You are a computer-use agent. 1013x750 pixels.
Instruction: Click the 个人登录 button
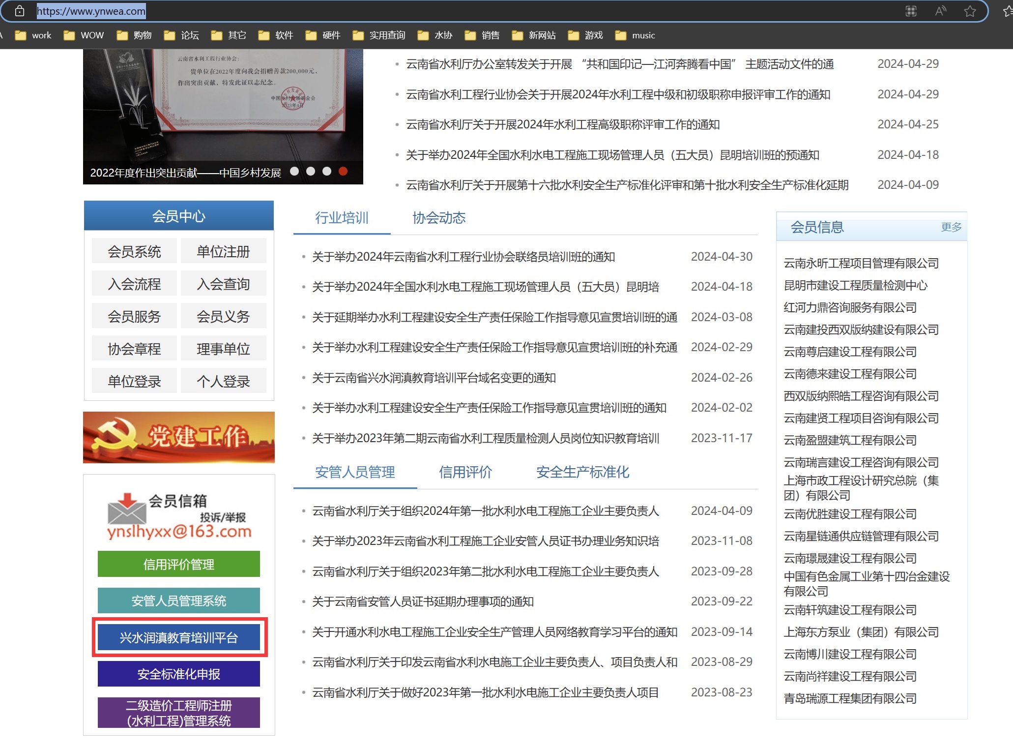pyautogui.click(x=223, y=381)
